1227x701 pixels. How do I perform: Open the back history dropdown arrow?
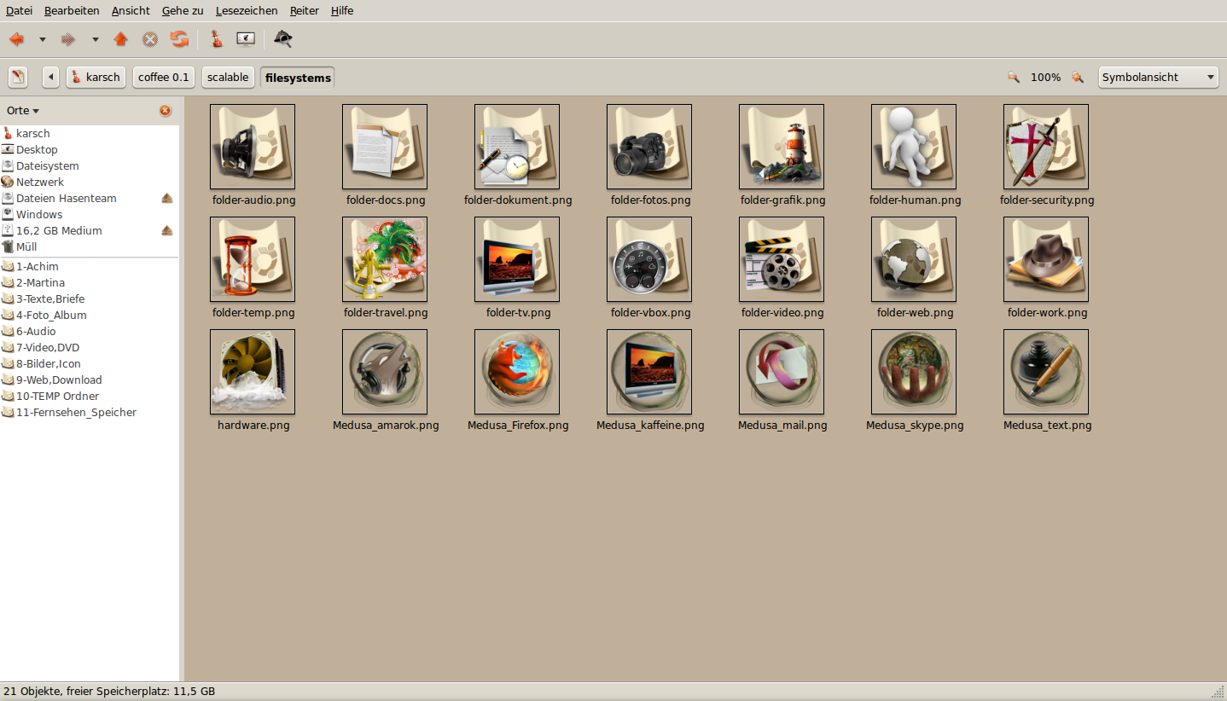[43, 39]
